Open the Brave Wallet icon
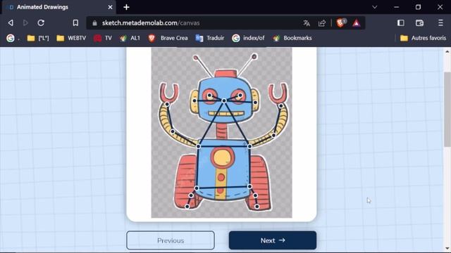The width and height of the screenshot is (451, 253). [x=420, y=23]
